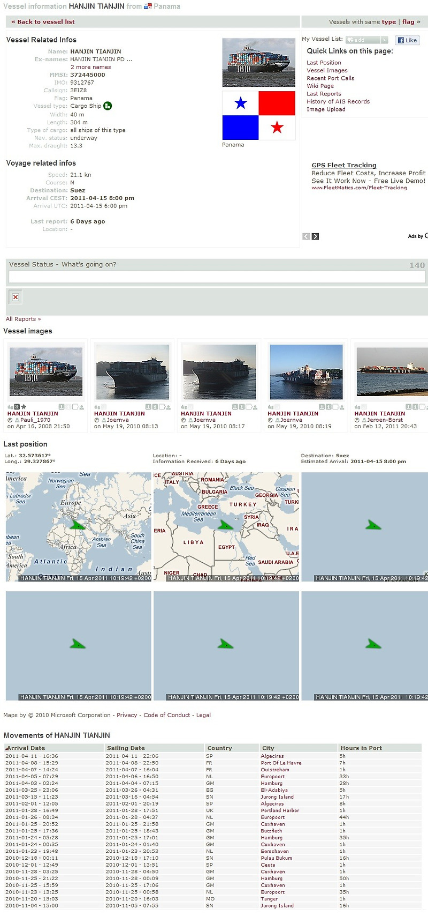This screenshot has height=916, width=428.
Task: Open Pulau Bukum city link
Action: pyautogui.click(x=276, y=858)
